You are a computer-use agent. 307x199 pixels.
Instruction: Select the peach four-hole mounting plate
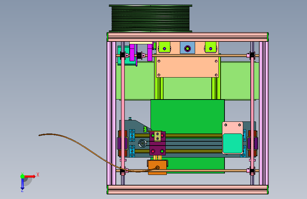tap(187, 67)
